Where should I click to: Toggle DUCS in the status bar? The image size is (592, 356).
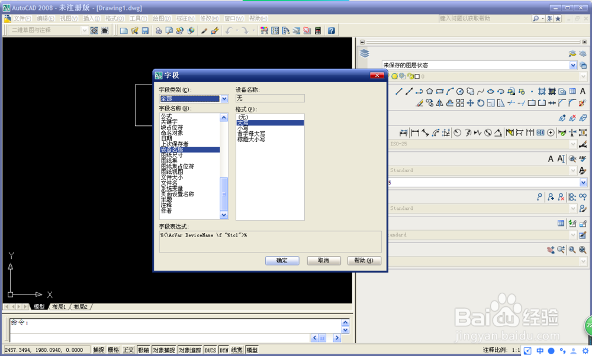(x=210, y=350)
